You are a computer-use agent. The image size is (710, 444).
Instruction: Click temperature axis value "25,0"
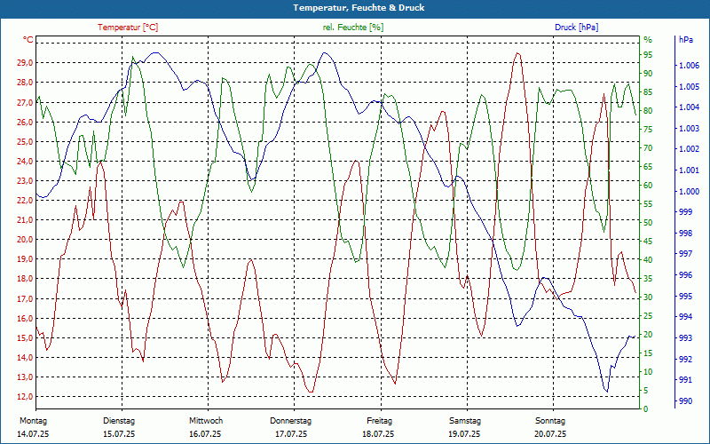[x=25, y=141]
